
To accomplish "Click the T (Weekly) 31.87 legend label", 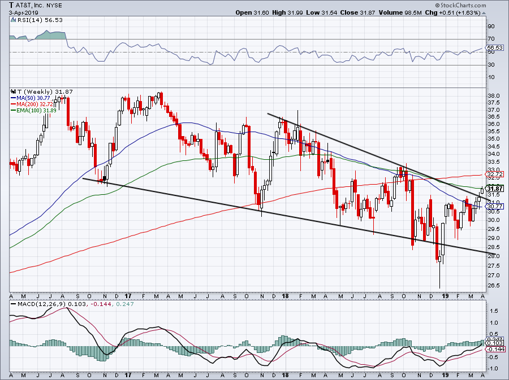I will (x=45, y=92).
